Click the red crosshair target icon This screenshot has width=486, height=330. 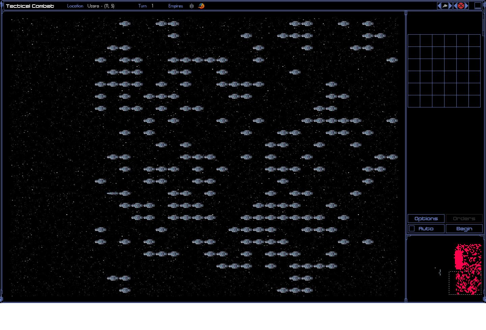coord(461,6)
